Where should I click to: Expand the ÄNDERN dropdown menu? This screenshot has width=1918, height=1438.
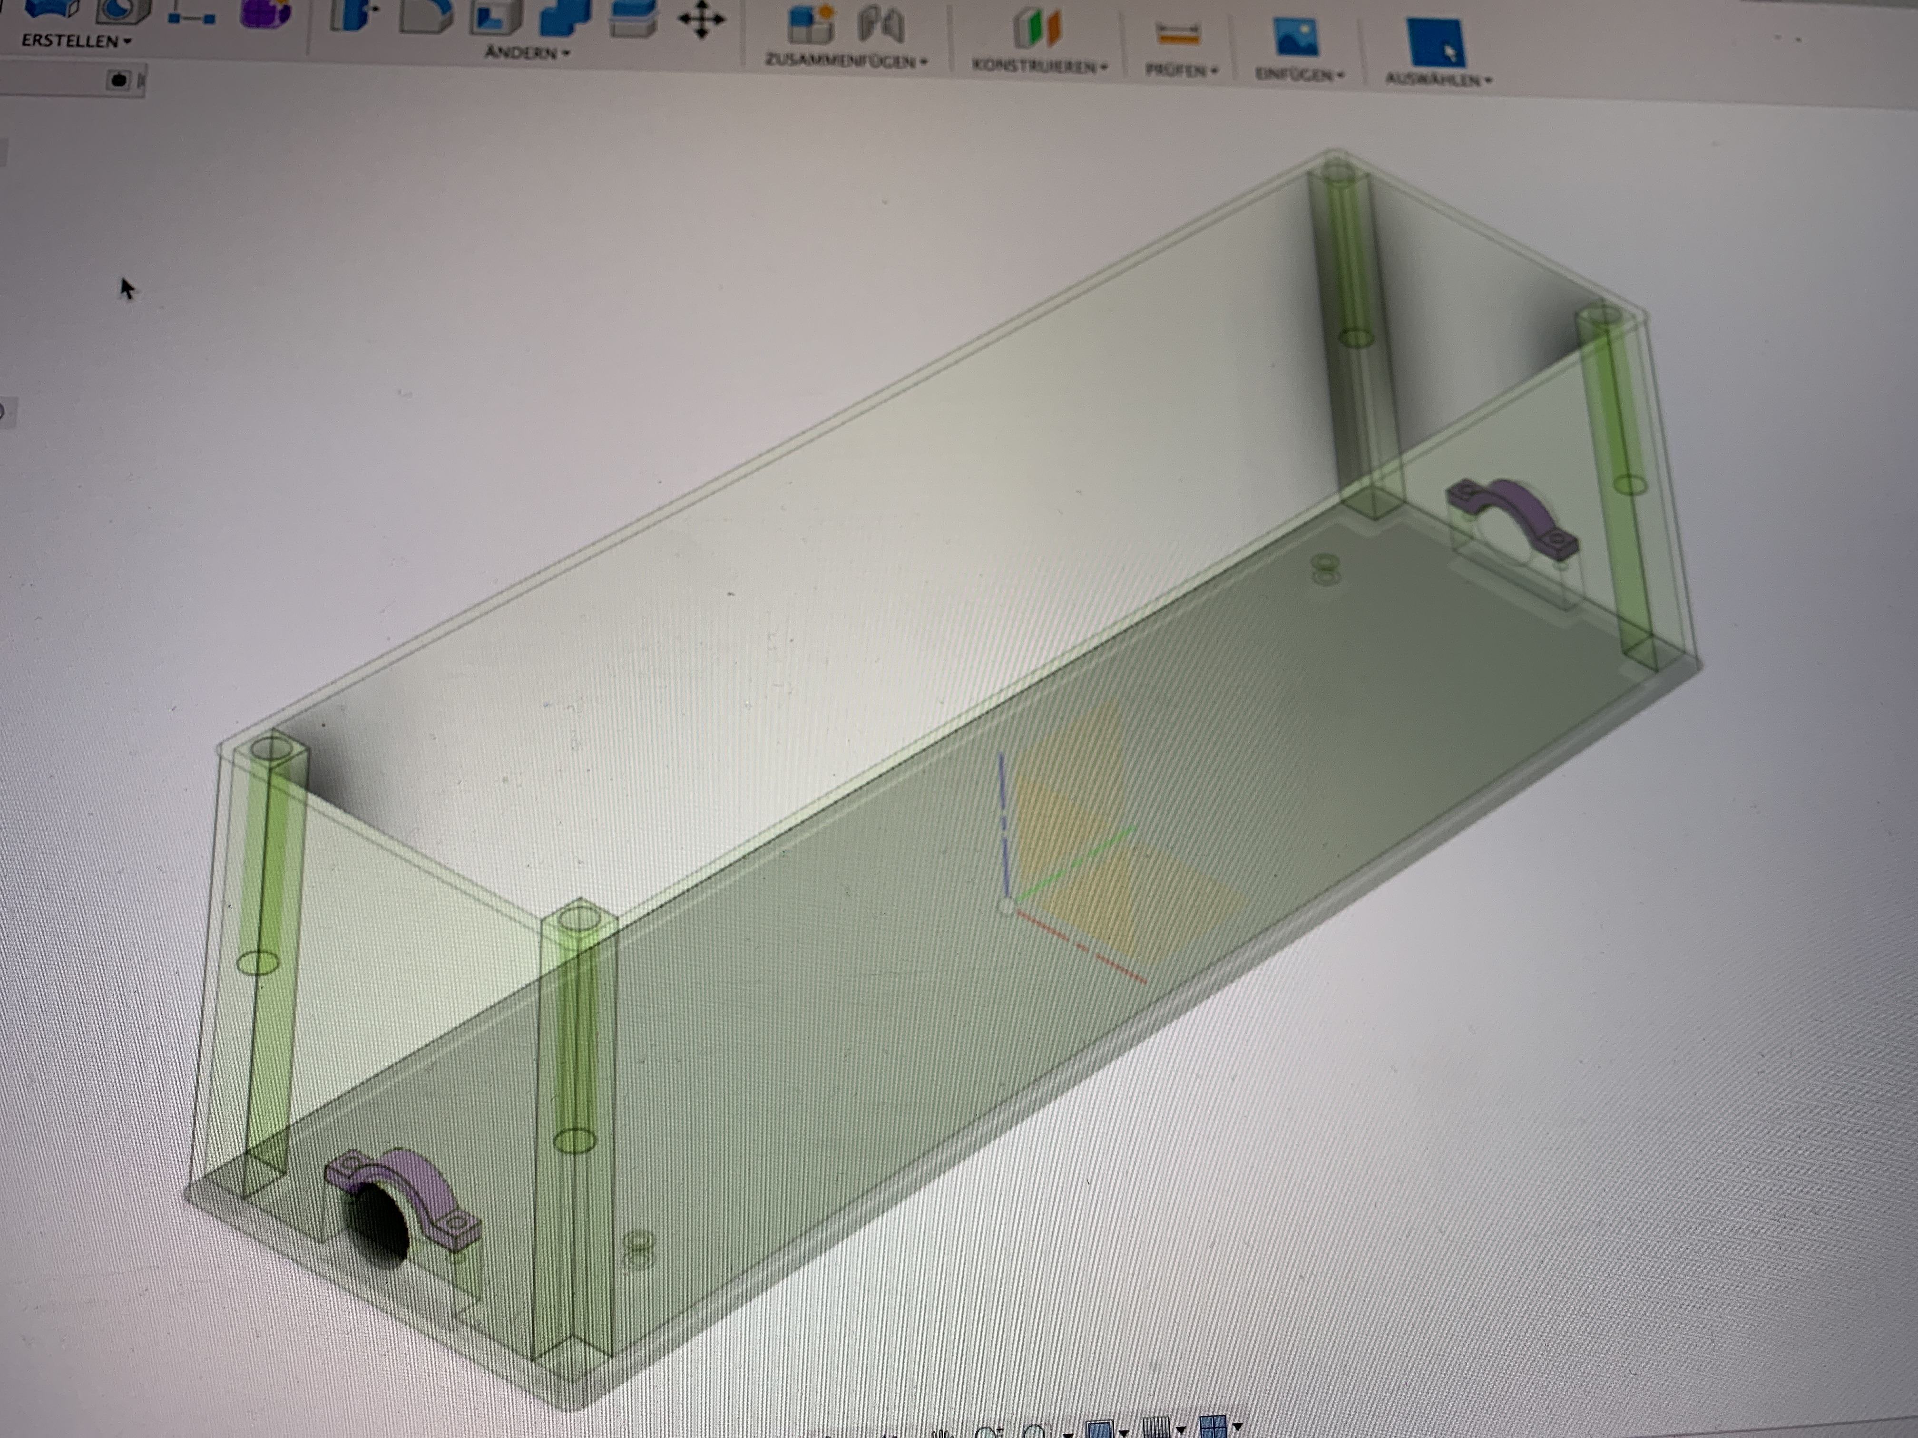click(527, 53)
